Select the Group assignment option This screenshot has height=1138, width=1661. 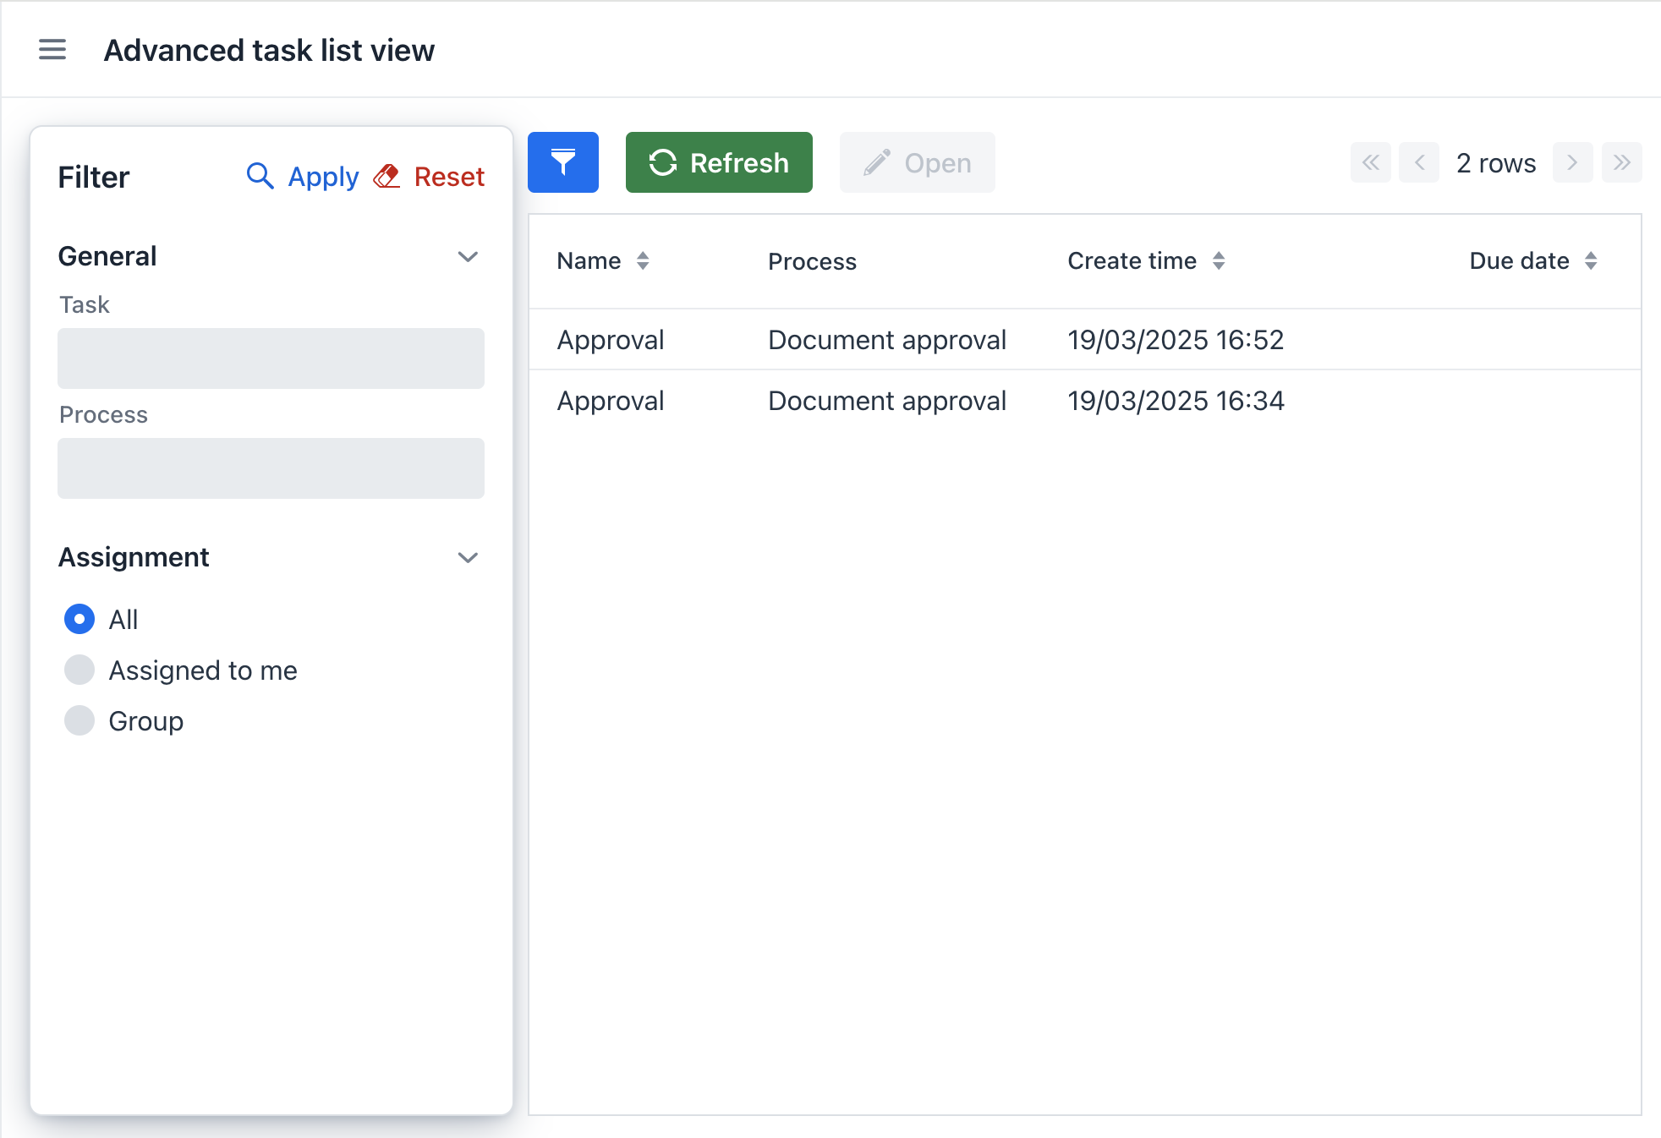point(79,720)
